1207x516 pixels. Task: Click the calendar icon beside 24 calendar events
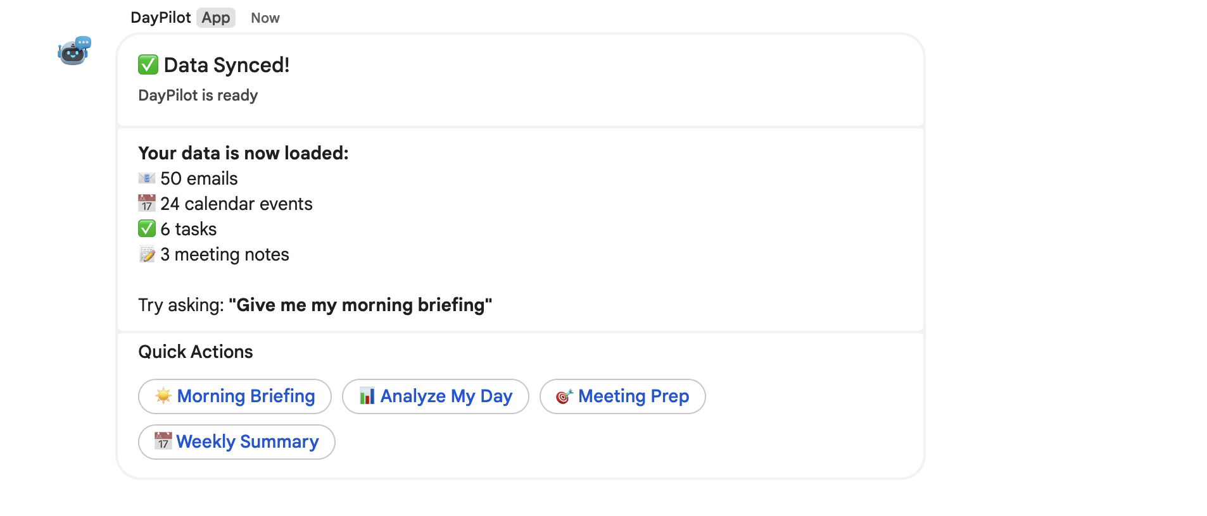[147, 204]
